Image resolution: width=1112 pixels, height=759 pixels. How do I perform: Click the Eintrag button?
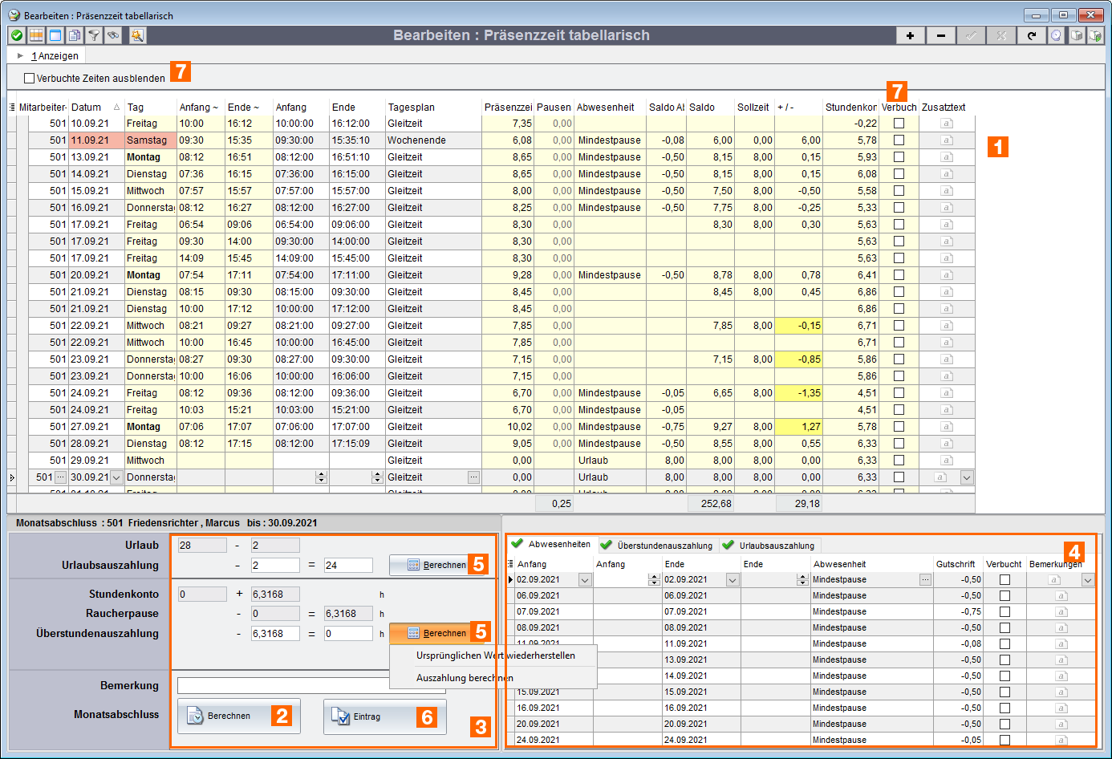coord(385,716)
